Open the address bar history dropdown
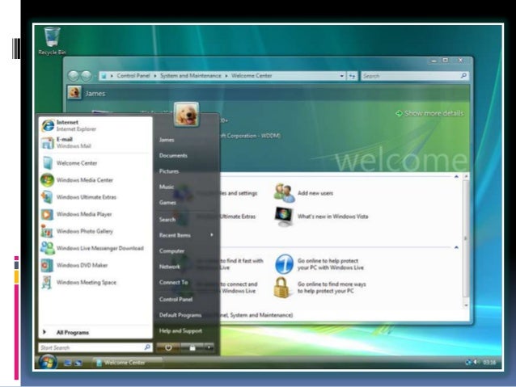This screenshot has height=387, width=516. 342,76
